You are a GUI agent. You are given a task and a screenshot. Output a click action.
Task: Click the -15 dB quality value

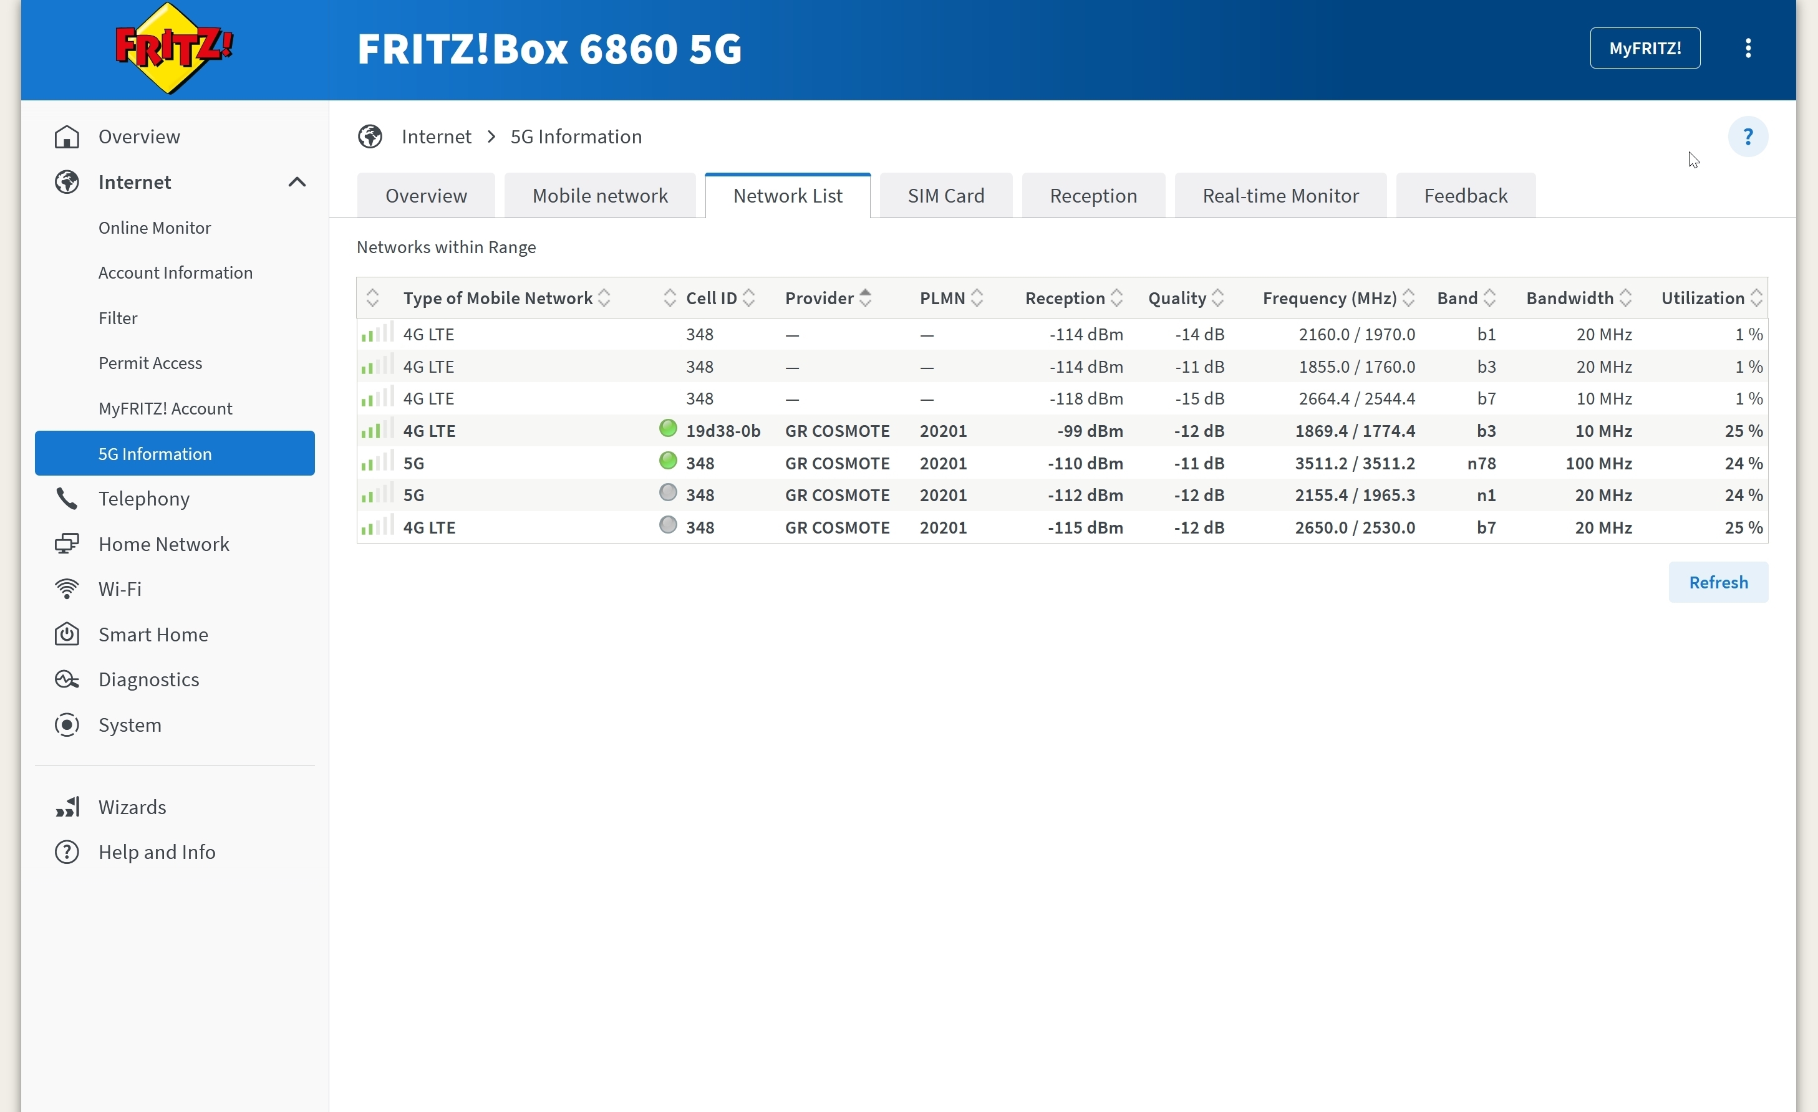(1200, 398)
